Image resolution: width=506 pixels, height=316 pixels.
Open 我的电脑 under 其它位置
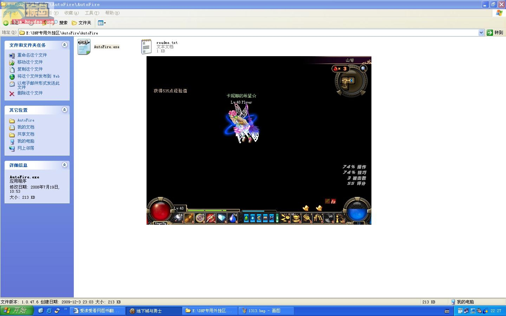click(26, 141)
